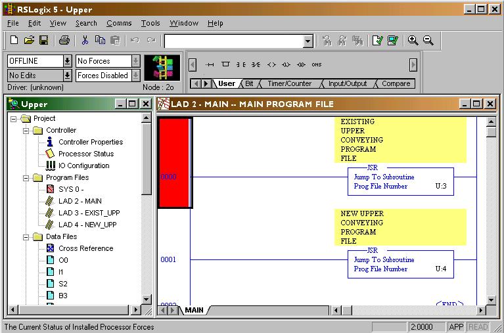Collapse the Controller folder node
Viewport: 504px width, 333px height.
(x=26, y=131)
